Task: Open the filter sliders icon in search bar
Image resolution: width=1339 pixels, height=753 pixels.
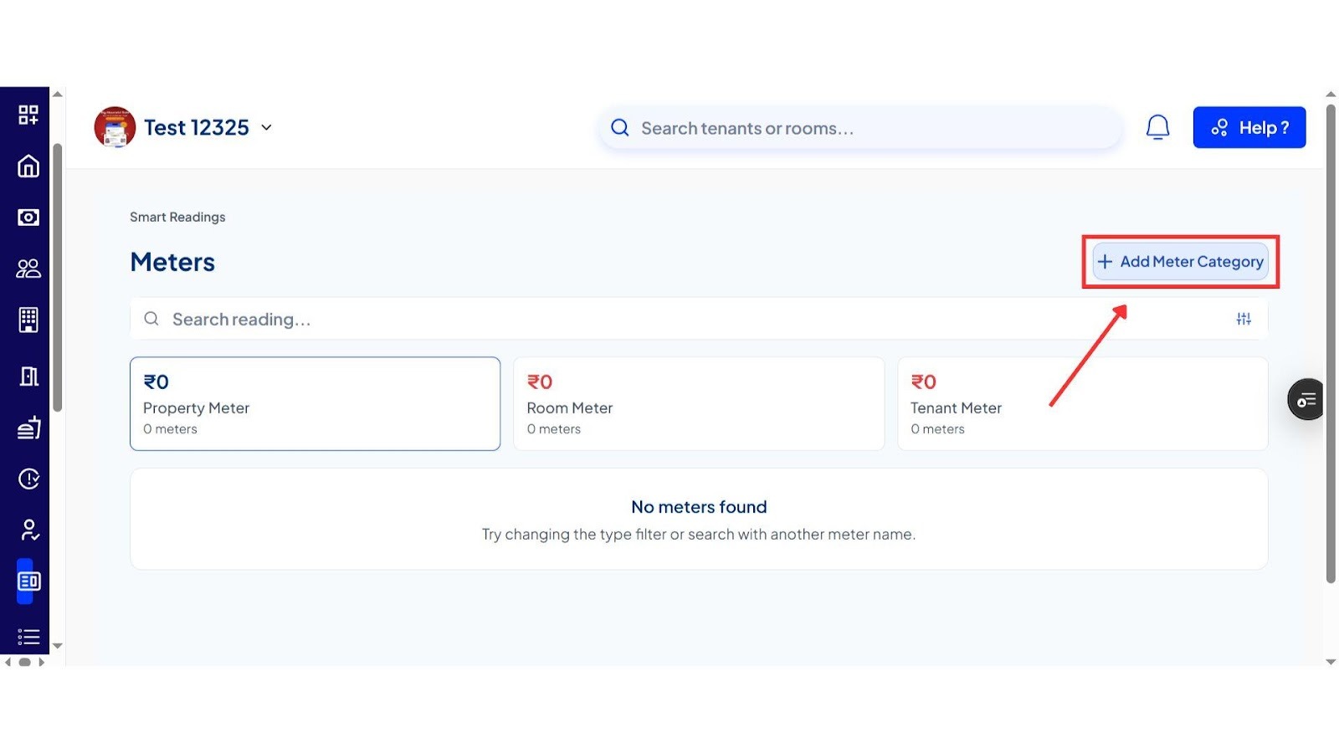Action: coord(1244,319)
